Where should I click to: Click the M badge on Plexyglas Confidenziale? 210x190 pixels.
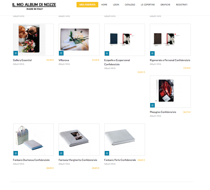tap(152, 105)
